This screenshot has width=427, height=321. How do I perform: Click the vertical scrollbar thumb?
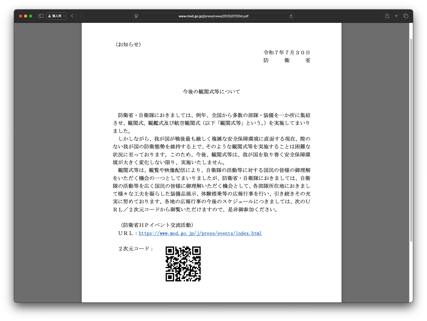[411, 140]
